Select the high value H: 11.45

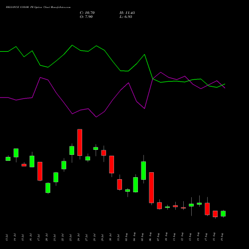(x=127, y=13)
